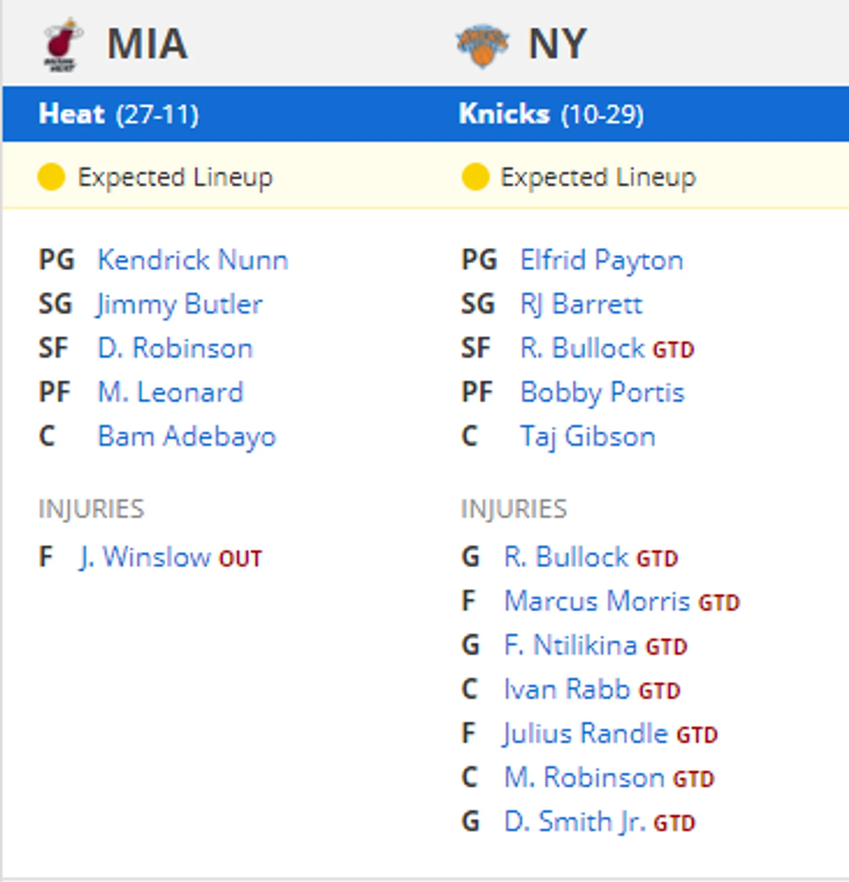The width and height of the screenshot is (849, 882).
Task: Select D. Robinson in Heat lineup
Action: [175, 348]
